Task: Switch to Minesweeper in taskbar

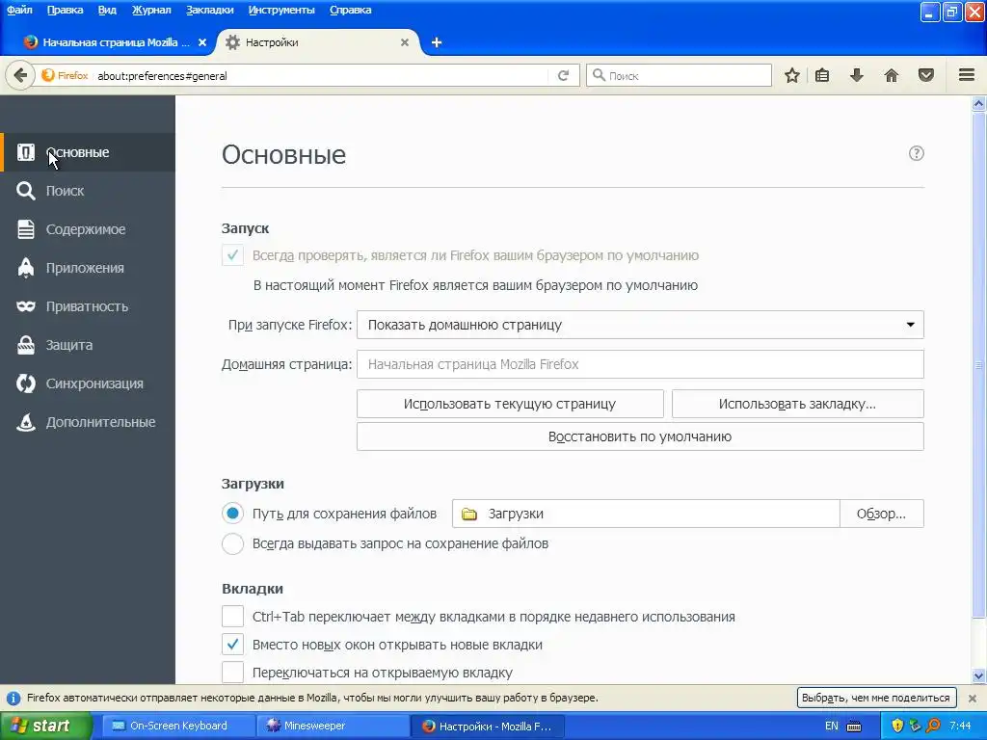Action: pos(333,727)
